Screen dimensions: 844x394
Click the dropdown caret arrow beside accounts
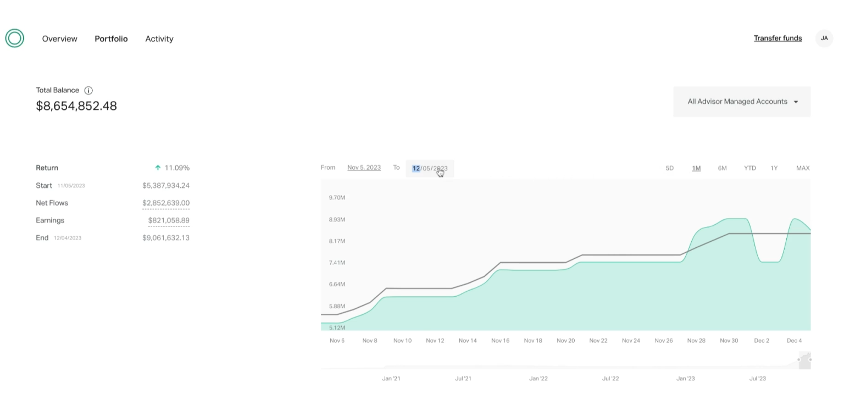coord(796,102)
